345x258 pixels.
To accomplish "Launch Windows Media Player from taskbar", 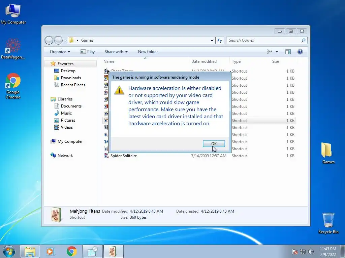I will 50,251.
